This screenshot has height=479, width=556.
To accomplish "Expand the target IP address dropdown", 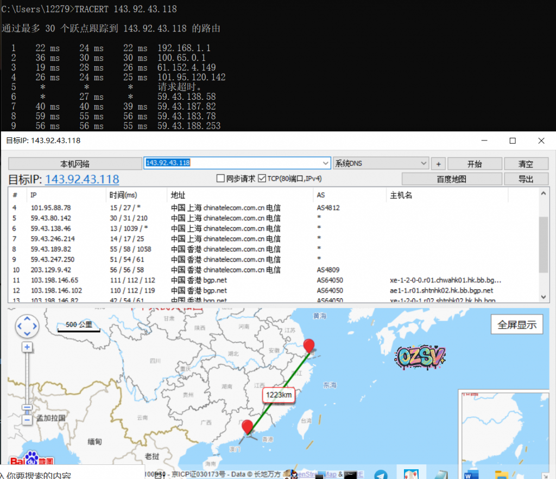I will click(325, 163).
